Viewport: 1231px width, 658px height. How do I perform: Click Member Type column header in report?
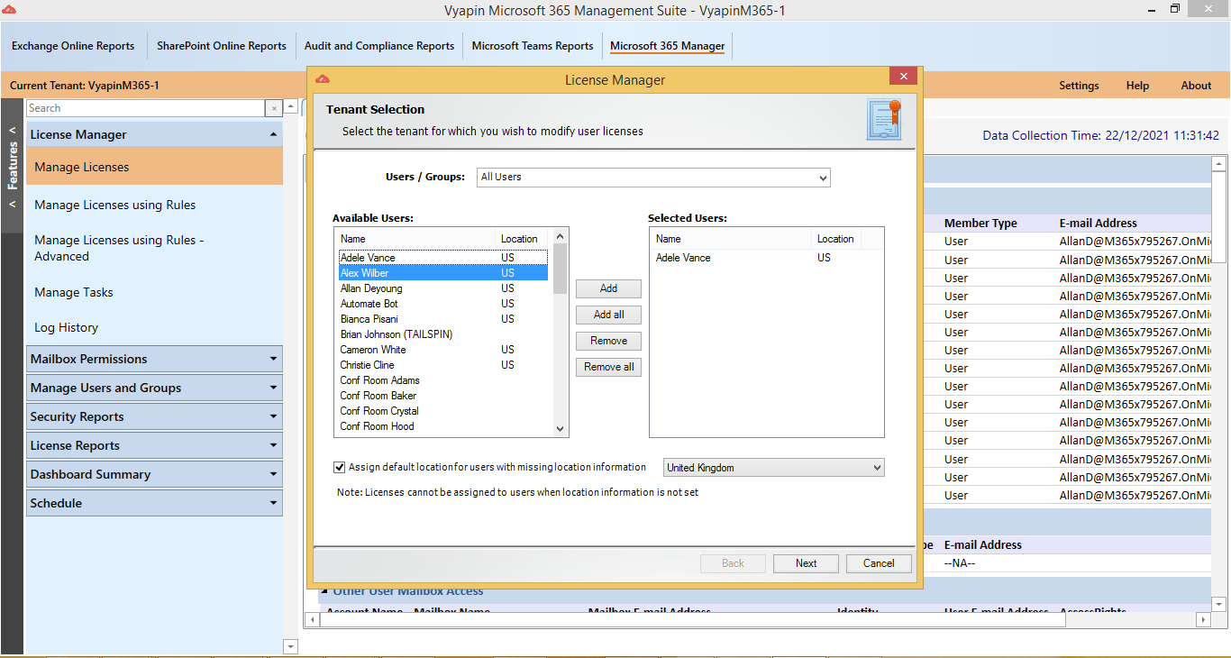click(980, 223)
